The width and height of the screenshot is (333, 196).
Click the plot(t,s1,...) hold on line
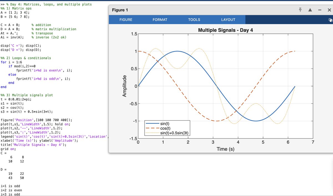click(36, 124)
